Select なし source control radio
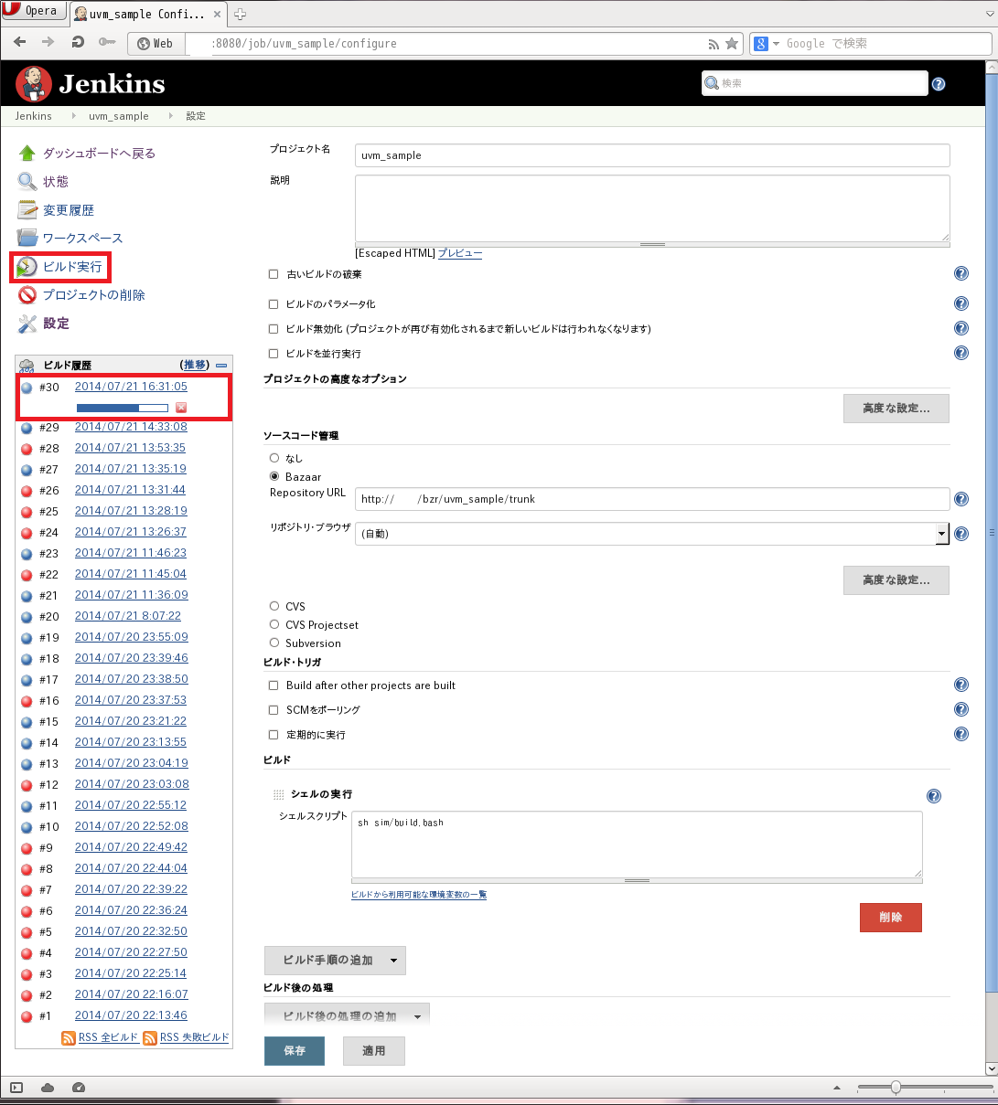Screen dimensions: 998x1105 (274, 458)
